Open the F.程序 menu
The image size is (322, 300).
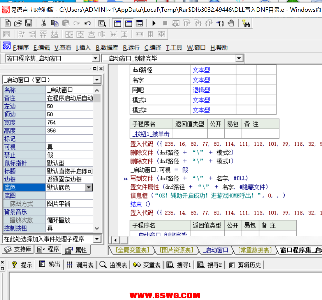pos(21,48)
